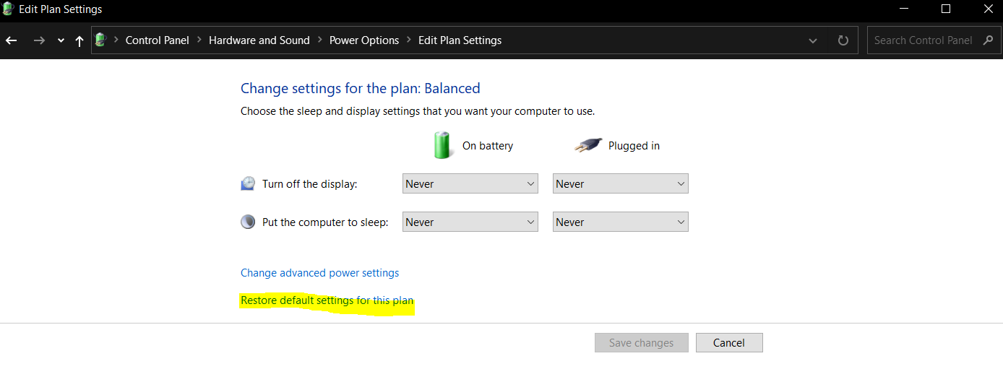Click the battery icon in address bar
Screen dimensions: 1003x382
coord(101,40)
